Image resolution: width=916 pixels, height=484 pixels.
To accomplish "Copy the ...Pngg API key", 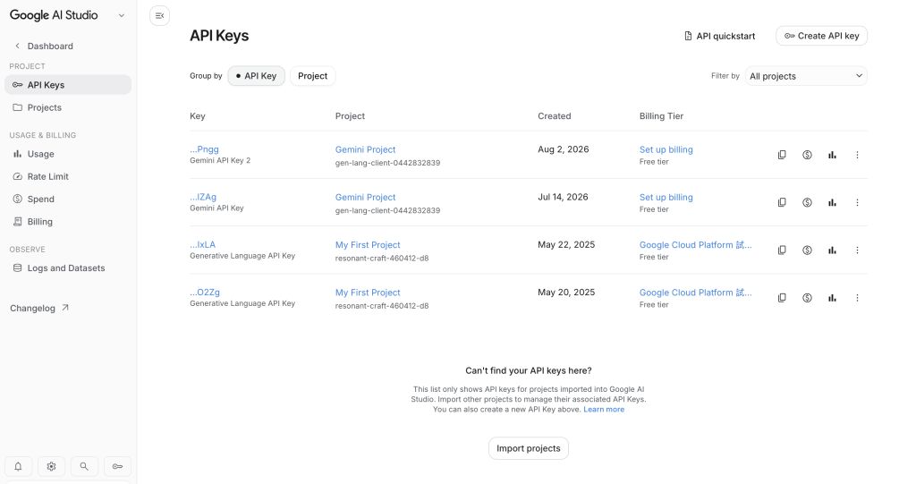I will coord(782,155).
